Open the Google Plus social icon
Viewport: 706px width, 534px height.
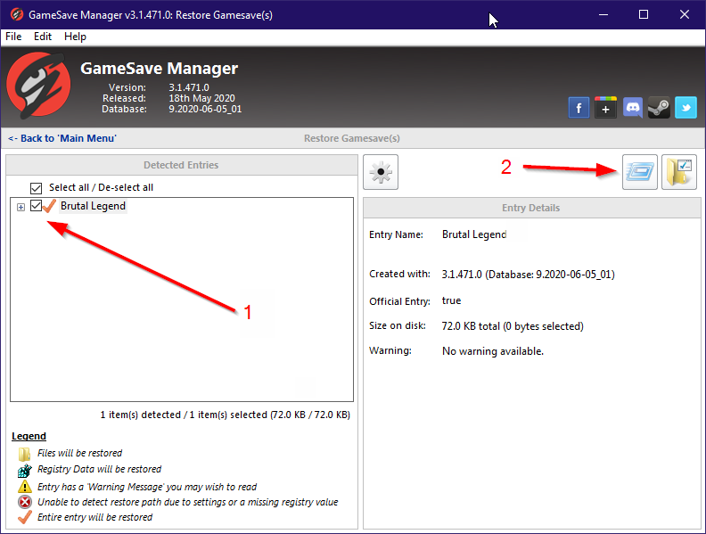[x=605, y=108]
